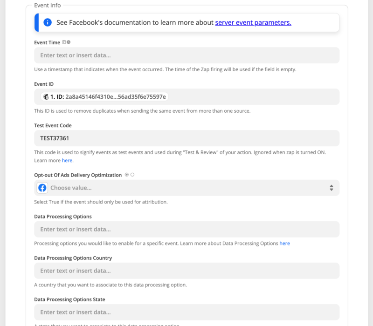Click the calendar icon beside Event Time
Viewport: 373px width, 326px height.
[x=64, y=42]
